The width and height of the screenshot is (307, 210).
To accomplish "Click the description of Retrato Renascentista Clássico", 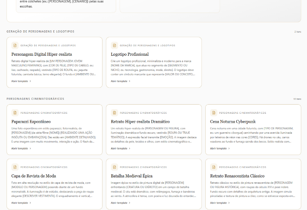I will pyautogui.click(x=253, y=189).
